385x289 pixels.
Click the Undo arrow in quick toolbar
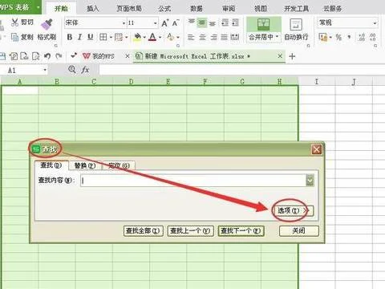click(x=47, y=56)
